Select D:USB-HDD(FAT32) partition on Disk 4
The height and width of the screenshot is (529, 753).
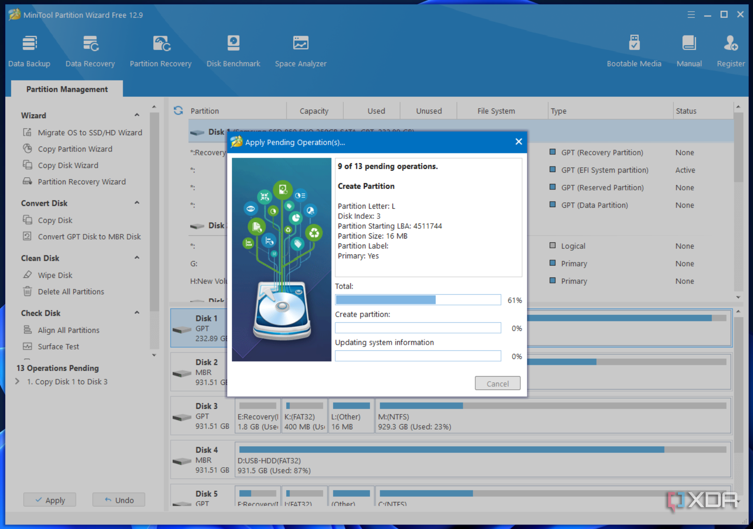tap(483, 460)
